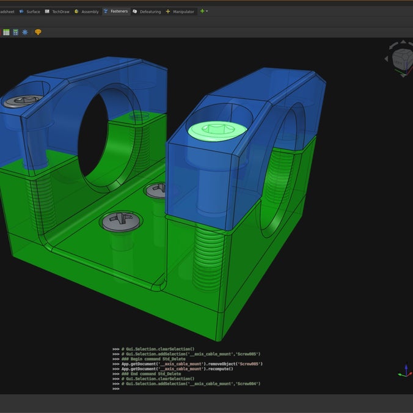The height and width of the screenshot is (413, 413).
Task: Click the yellow Manipulator cross icon
Action: point(168,12)
